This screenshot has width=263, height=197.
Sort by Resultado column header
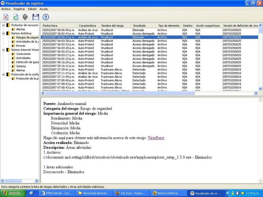pyautogui.click(x=143, y=26)
